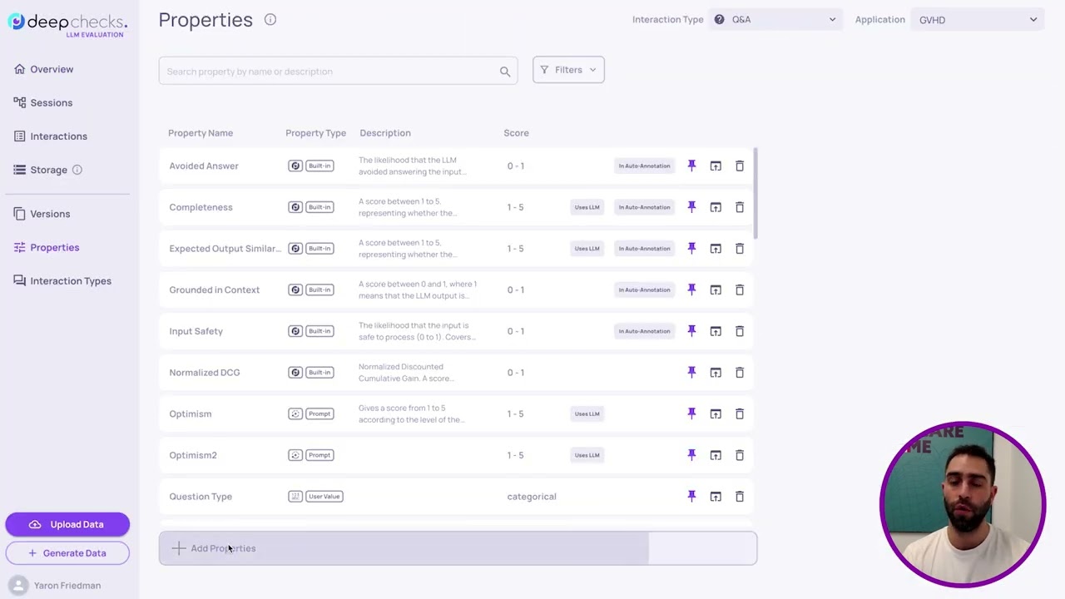Open the window icon for Completeness
1065x599 pixels.
pos(716,207)
